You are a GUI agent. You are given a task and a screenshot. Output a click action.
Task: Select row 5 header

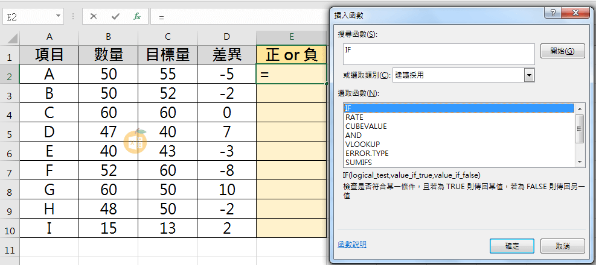point(10,132)
